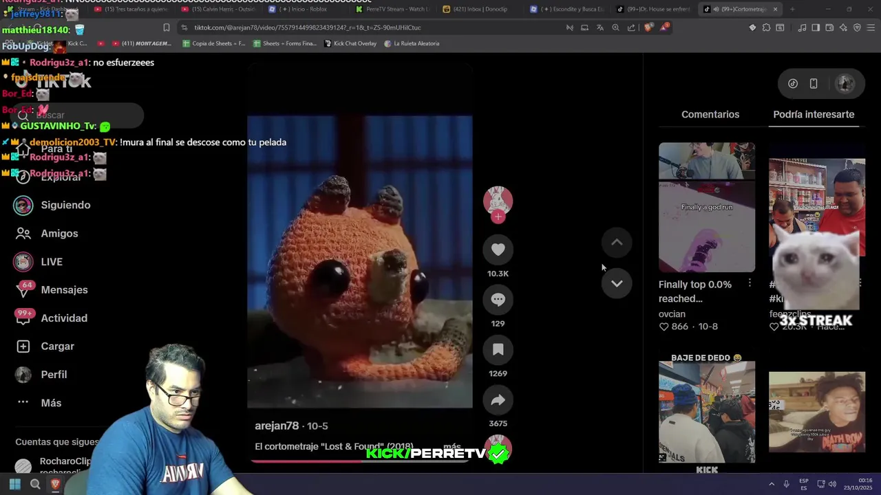Open the taskbar volume speaker icon
The image size is (881, 495).
[x=832, y=484]
